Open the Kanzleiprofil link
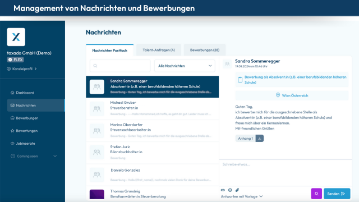The width and height of the screenshot is (359, 202). [x=22, y=68]
